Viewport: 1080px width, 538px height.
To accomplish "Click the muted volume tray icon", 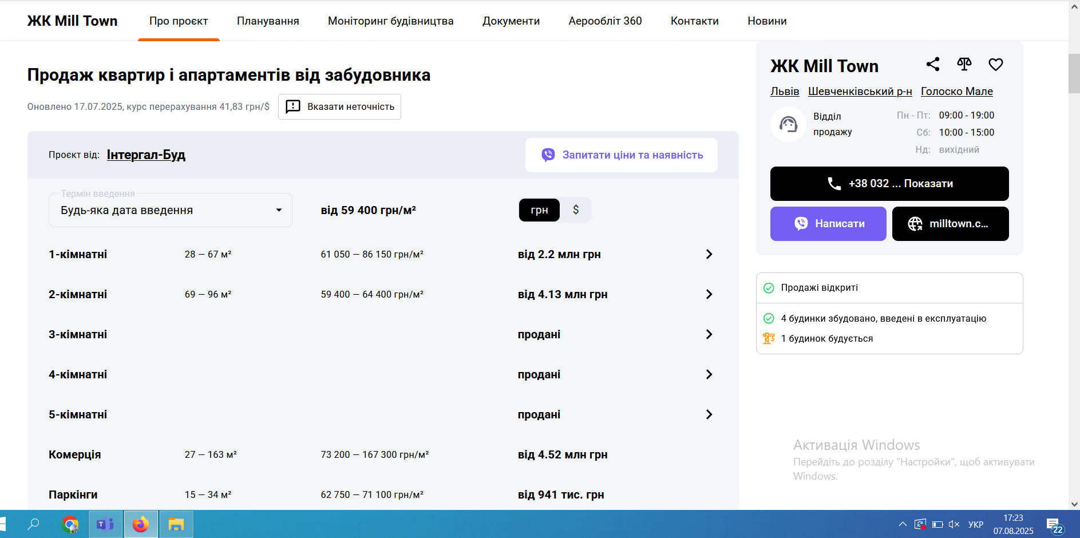I will 954,524.
